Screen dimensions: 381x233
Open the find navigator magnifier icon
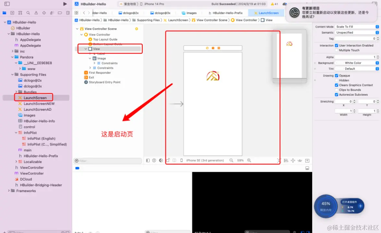click(x=28, y=13)
